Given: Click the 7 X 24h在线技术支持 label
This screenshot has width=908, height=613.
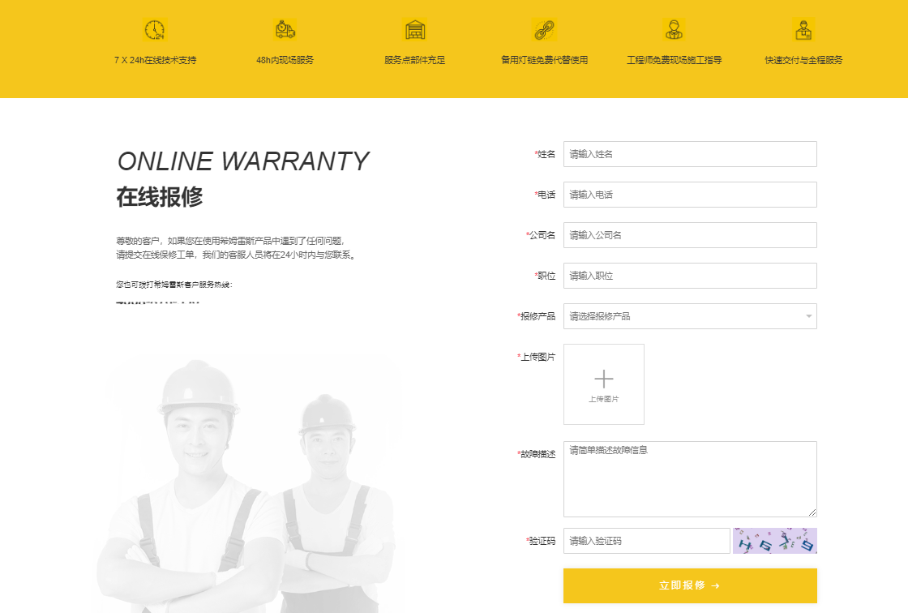Looking at the screenshot, I should [155, 60].
